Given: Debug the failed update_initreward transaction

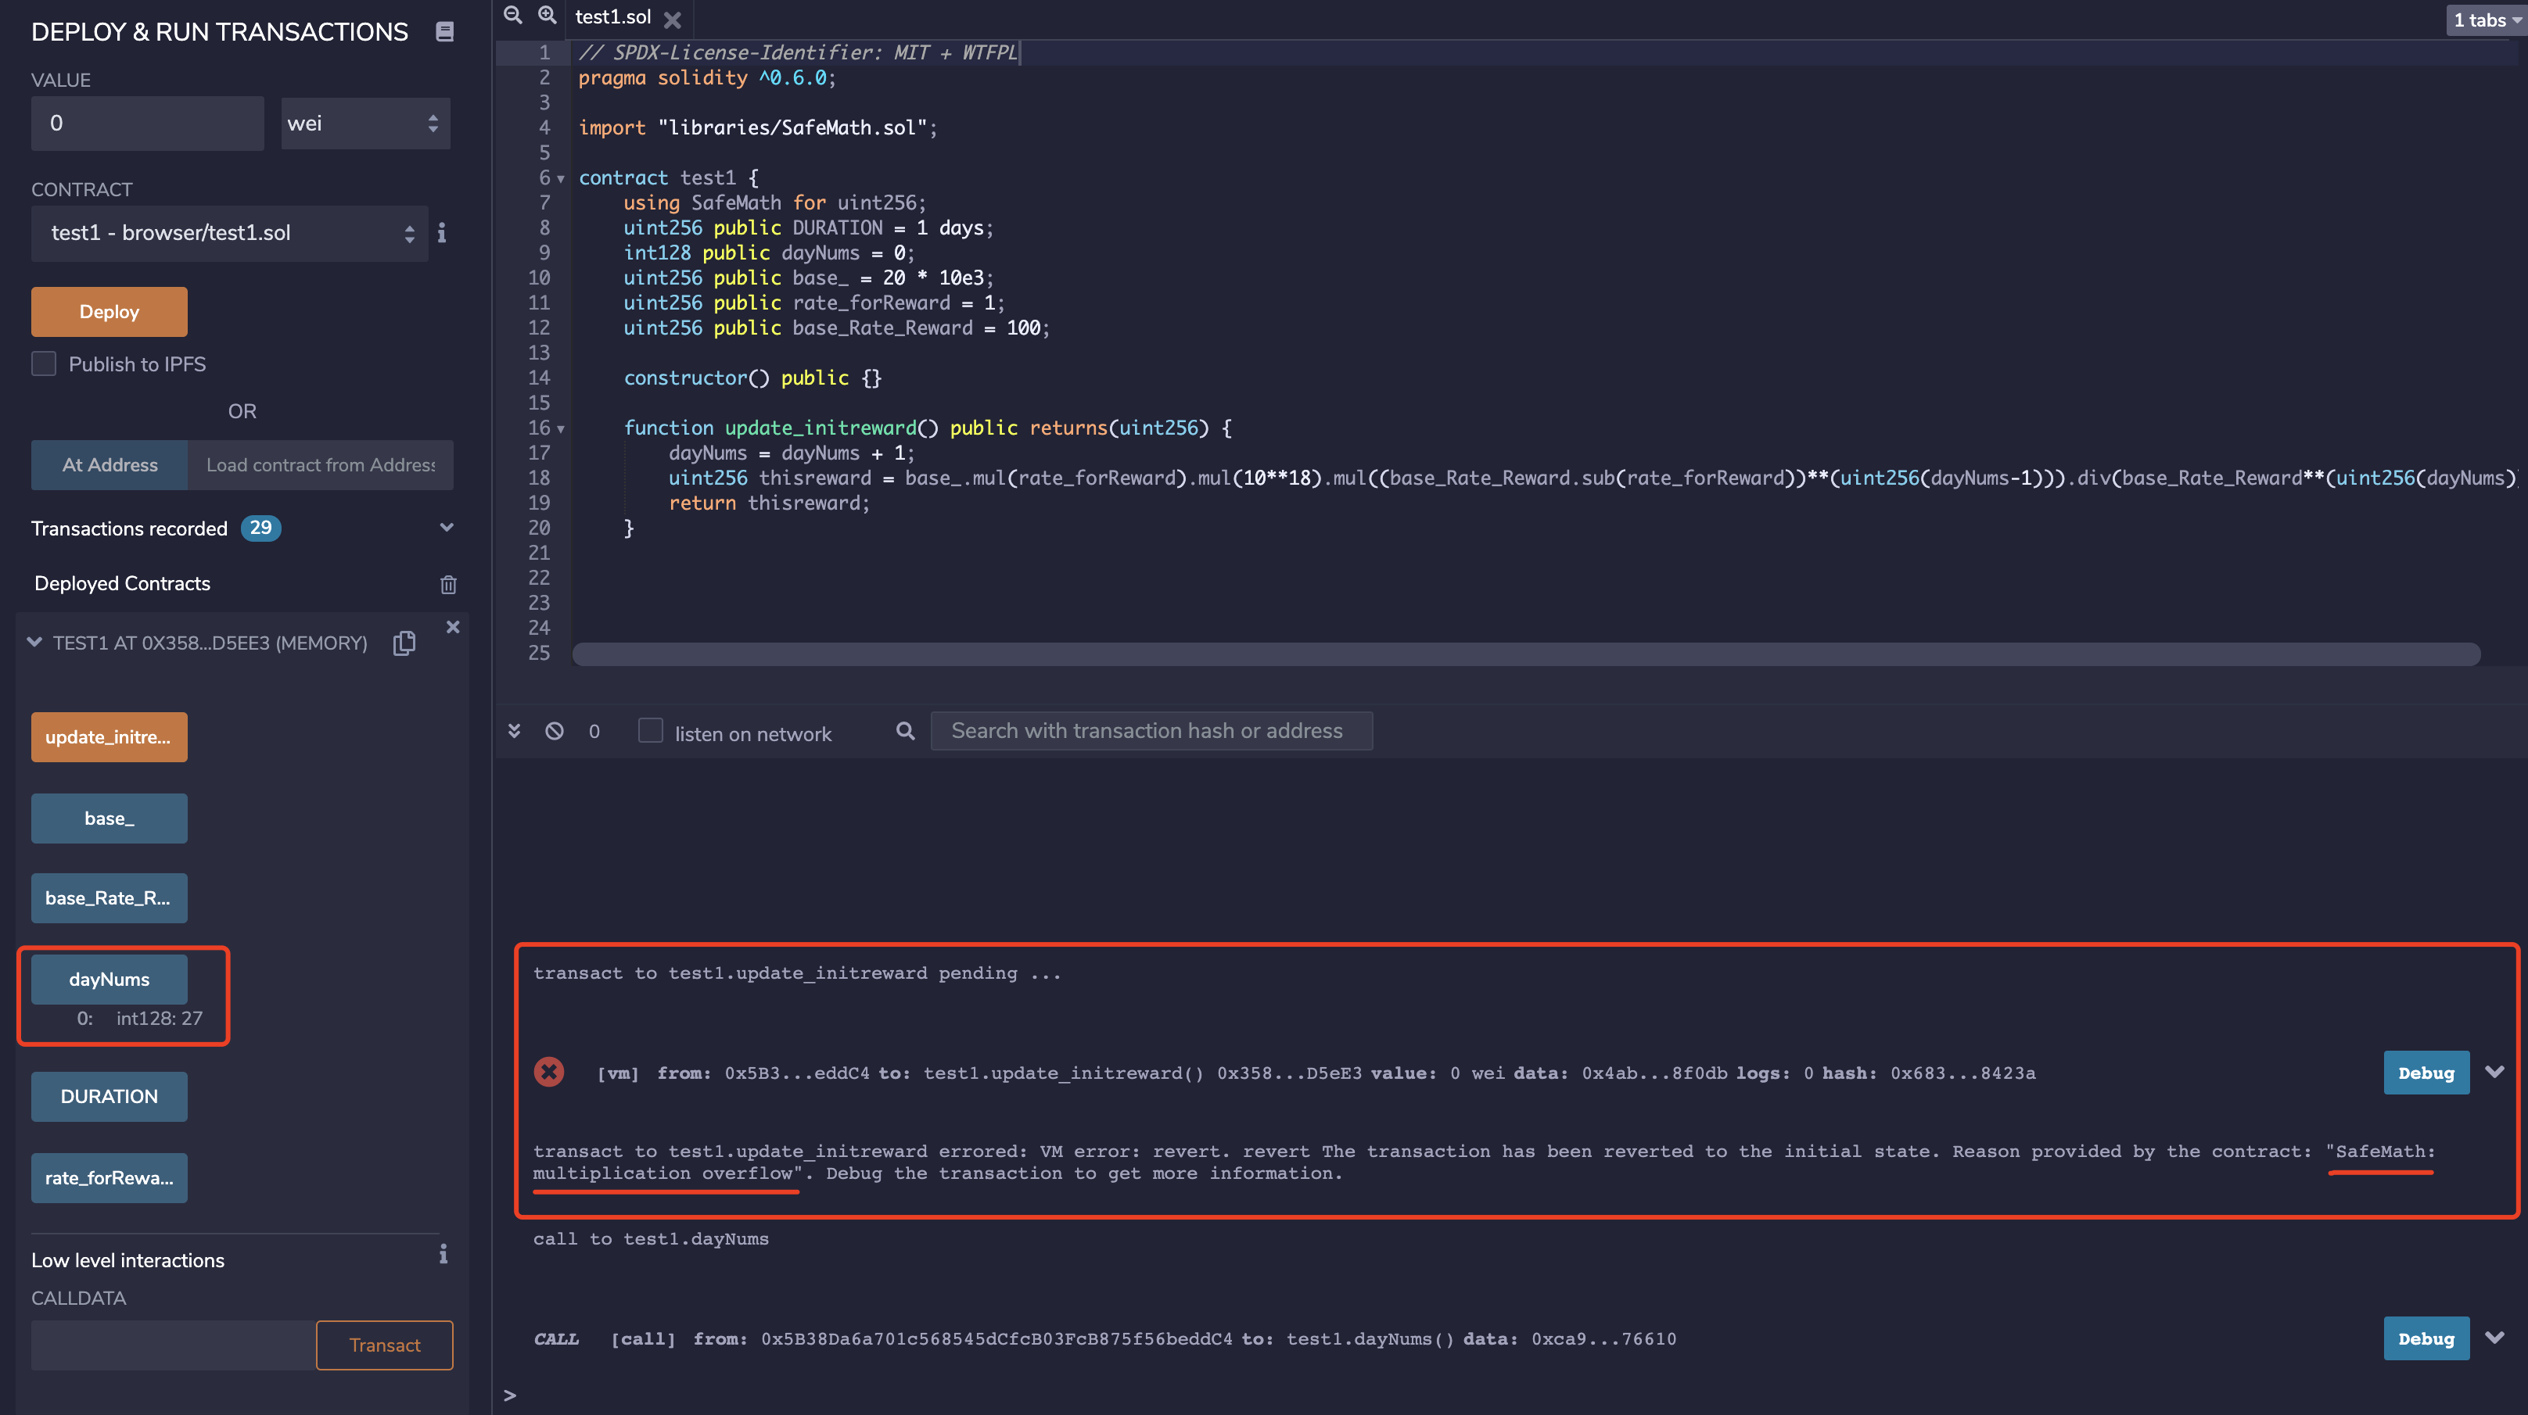Looking at the screenshot, I should click(2425, 1073).
